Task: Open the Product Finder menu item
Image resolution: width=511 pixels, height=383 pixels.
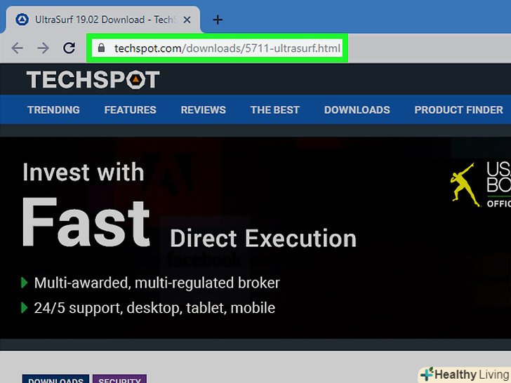Action: coord(458,109)
